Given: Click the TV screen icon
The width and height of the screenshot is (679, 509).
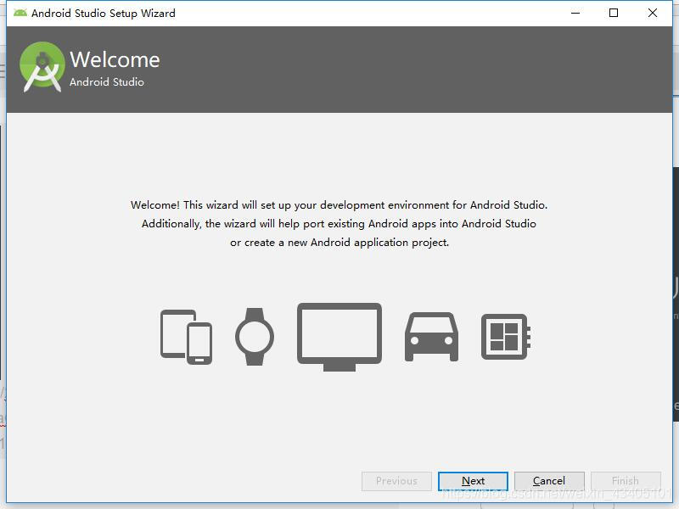Looking at the screenshot, I should [x=339, y=337].
